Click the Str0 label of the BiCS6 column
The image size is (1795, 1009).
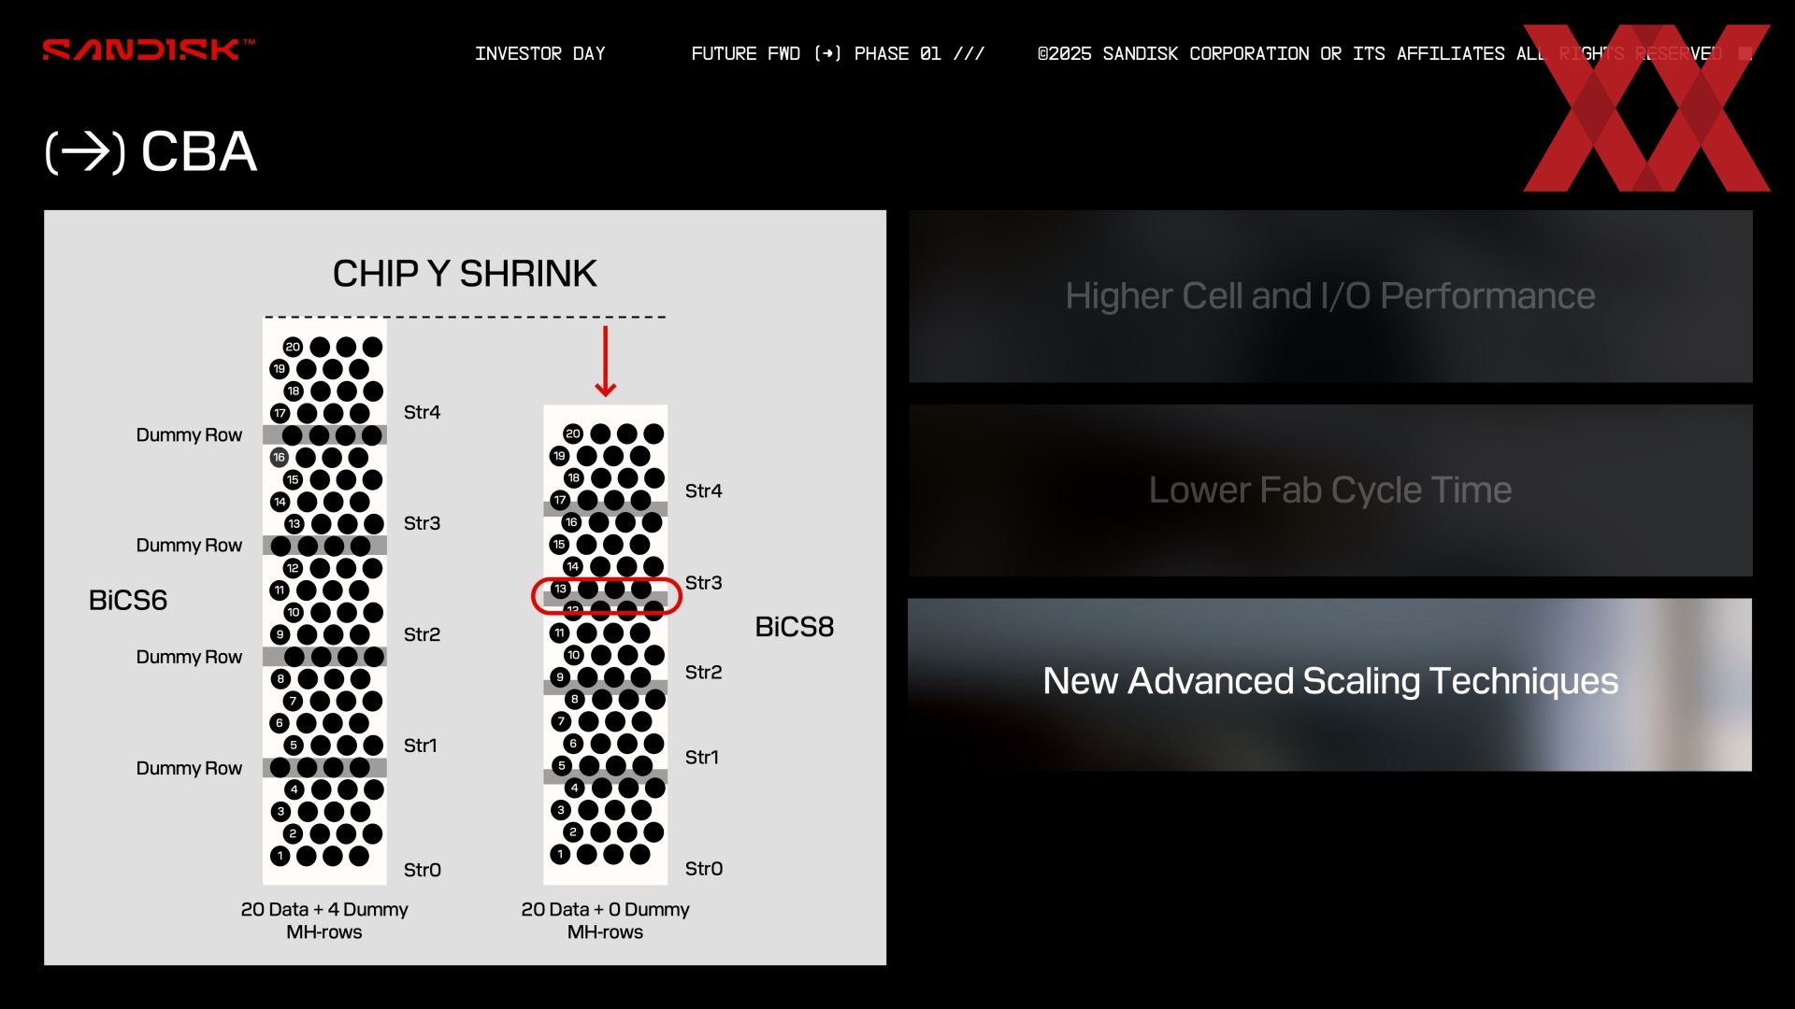pyautogui.click(x=422, y=870)
